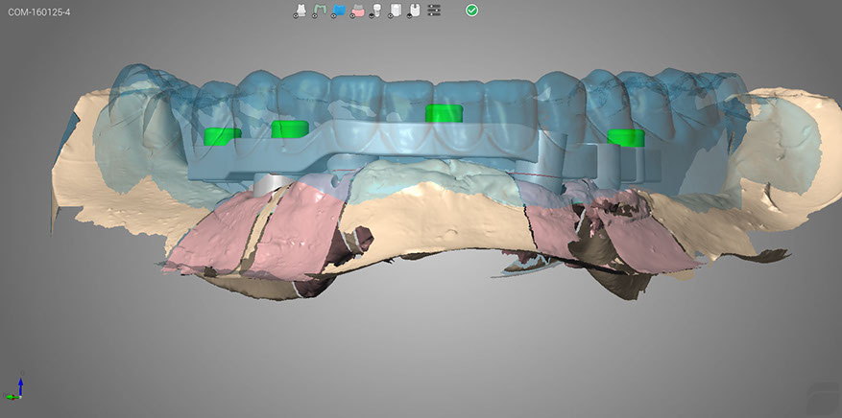842x418 pixels.
Task: Click the green arch bar icon
Action: point(318,10)
